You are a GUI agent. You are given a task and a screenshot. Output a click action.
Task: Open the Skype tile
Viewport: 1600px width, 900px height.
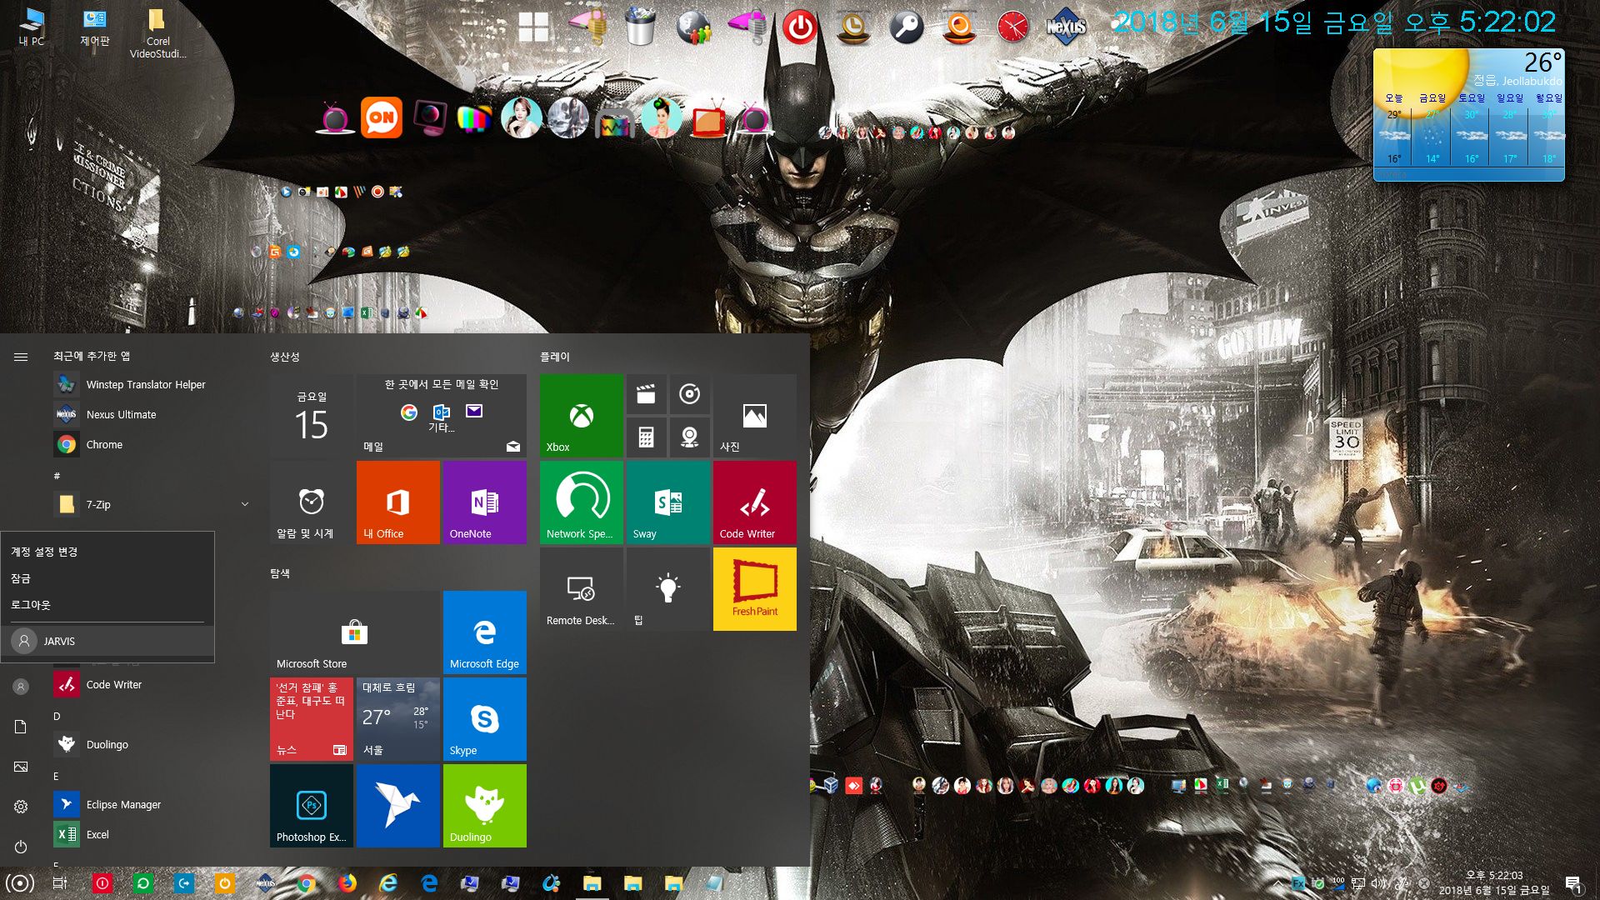[484, 719]
